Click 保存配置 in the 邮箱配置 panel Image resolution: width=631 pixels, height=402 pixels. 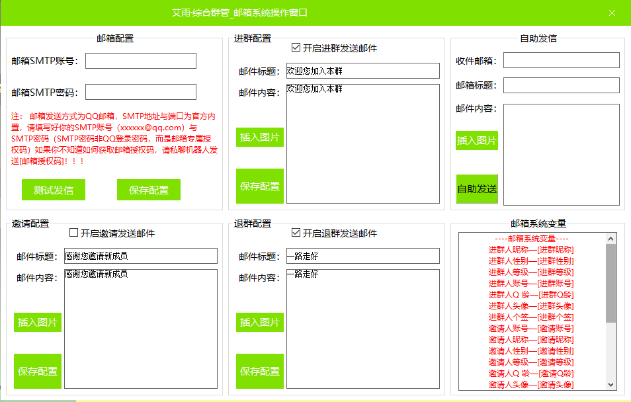149,190
